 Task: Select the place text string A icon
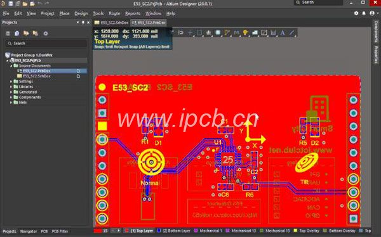(283, 33)
